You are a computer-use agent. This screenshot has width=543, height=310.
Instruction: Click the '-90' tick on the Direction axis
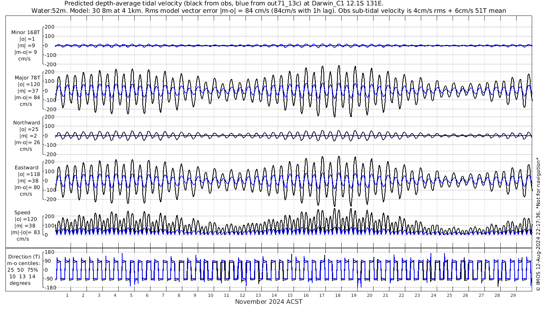[x=49, y=279]
